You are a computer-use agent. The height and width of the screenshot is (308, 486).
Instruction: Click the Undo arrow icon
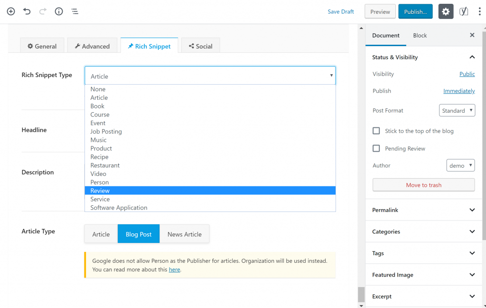pyautogui.click(x=27, y=11)
